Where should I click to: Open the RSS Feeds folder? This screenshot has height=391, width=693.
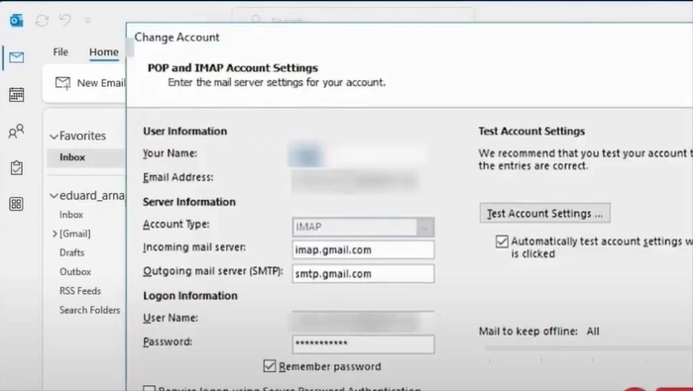[x=80, y=291]
